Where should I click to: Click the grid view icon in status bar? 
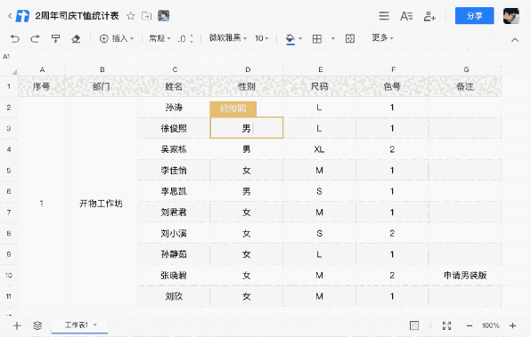tap(414, 325)
